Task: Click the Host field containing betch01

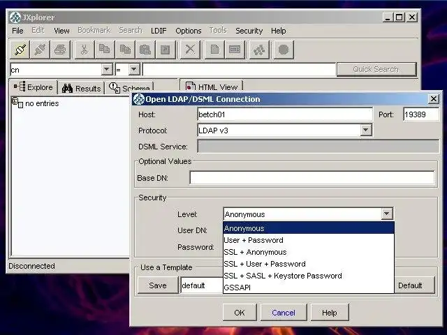Action: pos(285,114)
